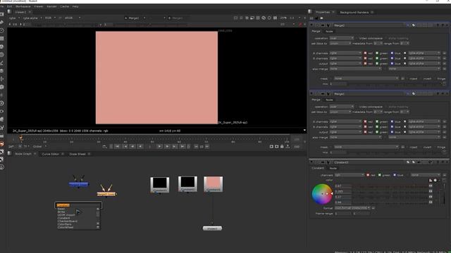
Task: Choose ColorWheel in node creation list
Action: point(66,227)
